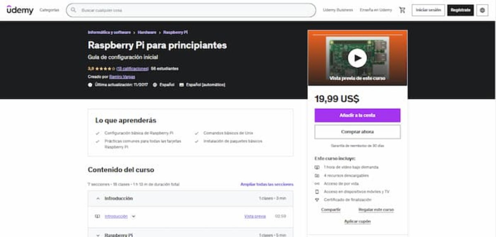
Task: Click 'Instalación de paquetes básicos' item
Action: tap(233, 141)
